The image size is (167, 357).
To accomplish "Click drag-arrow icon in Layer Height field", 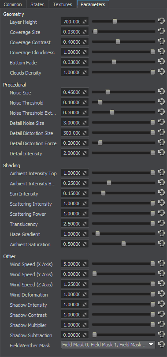I will (85, 22).
